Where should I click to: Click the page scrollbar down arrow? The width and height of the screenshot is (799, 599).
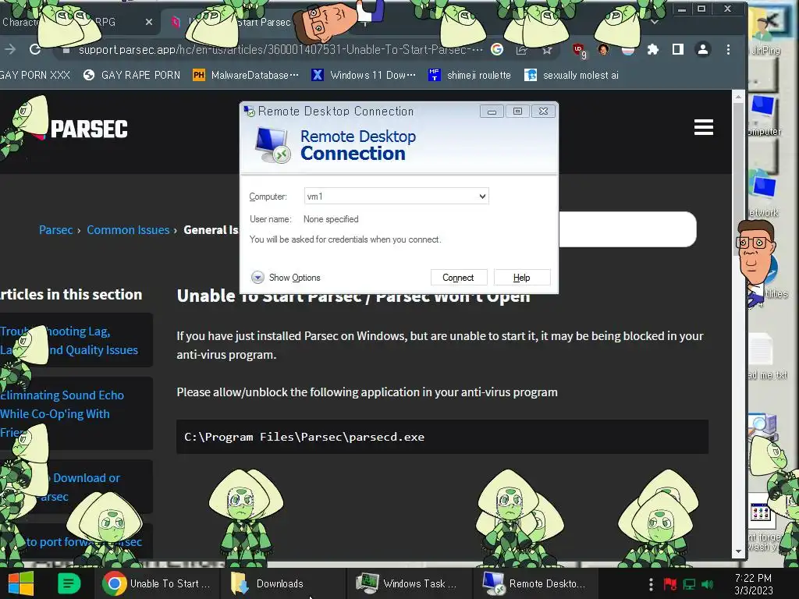tap(738, 551)
